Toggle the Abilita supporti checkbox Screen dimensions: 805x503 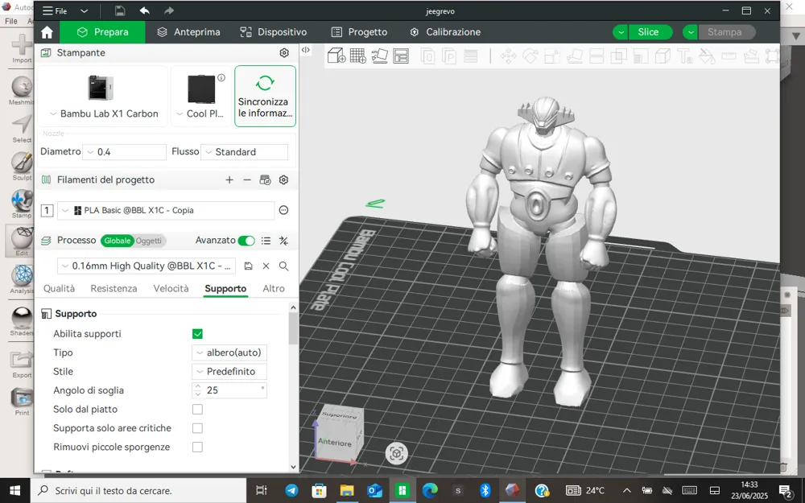(x=198, y=334)
